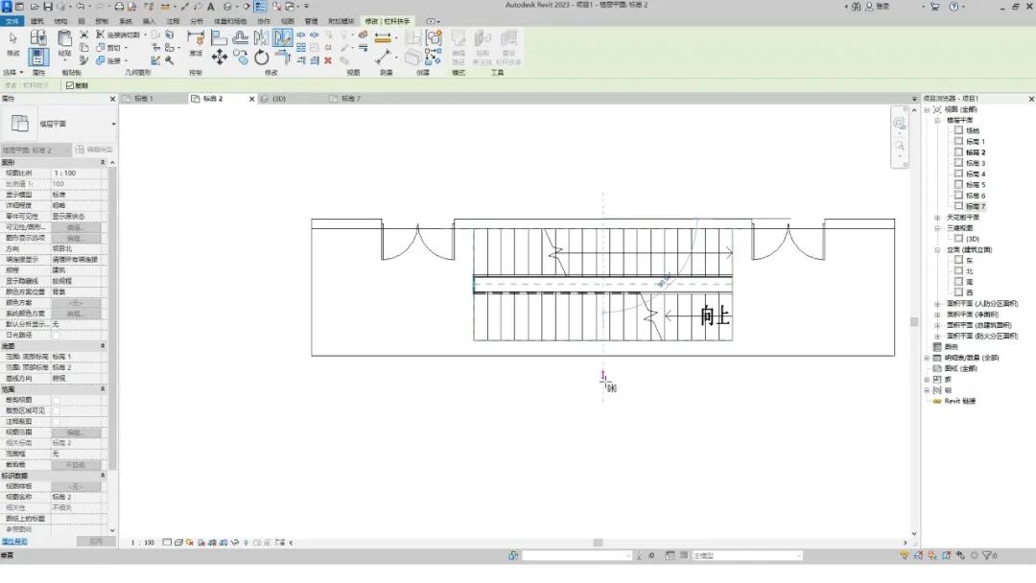The height and width of the screenshot is (583, 1036).
Task: Click the canvas horizontal scrollbar thumb
Action: pos(598,543)
